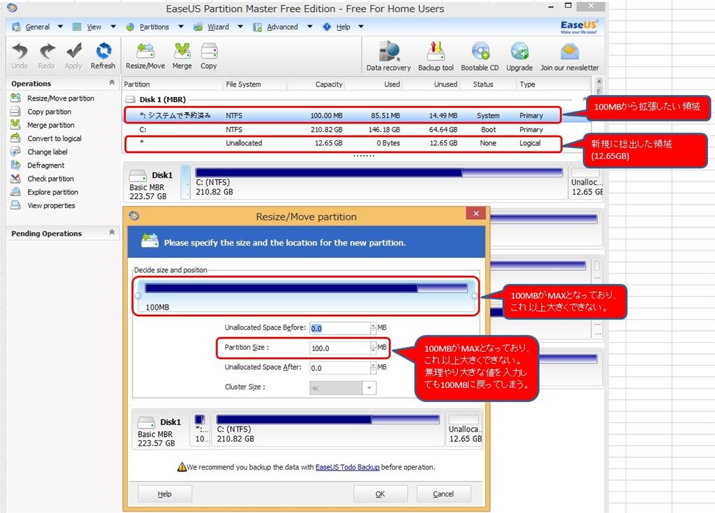Viewport: 715px width, 513px height.
Task: Click the right handle of partition size bar
Action: [x=475, y=296]
